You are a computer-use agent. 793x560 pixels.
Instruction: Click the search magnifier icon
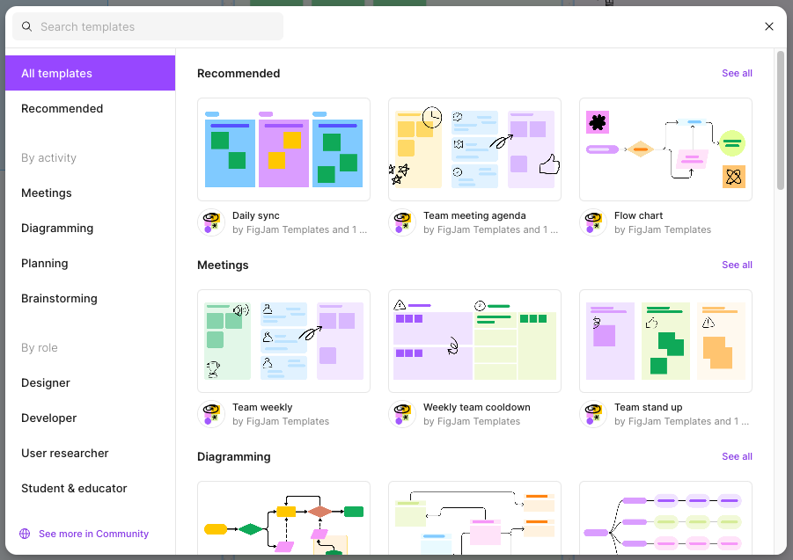point(26,26)
